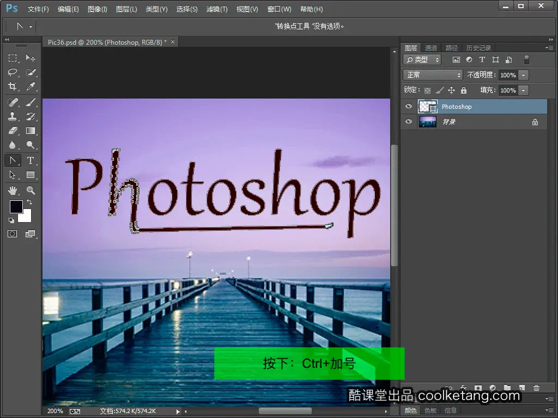This screenshot has width=558, height=418.
Task: Select the Gradient tool
Action: (x=31, y=131)
